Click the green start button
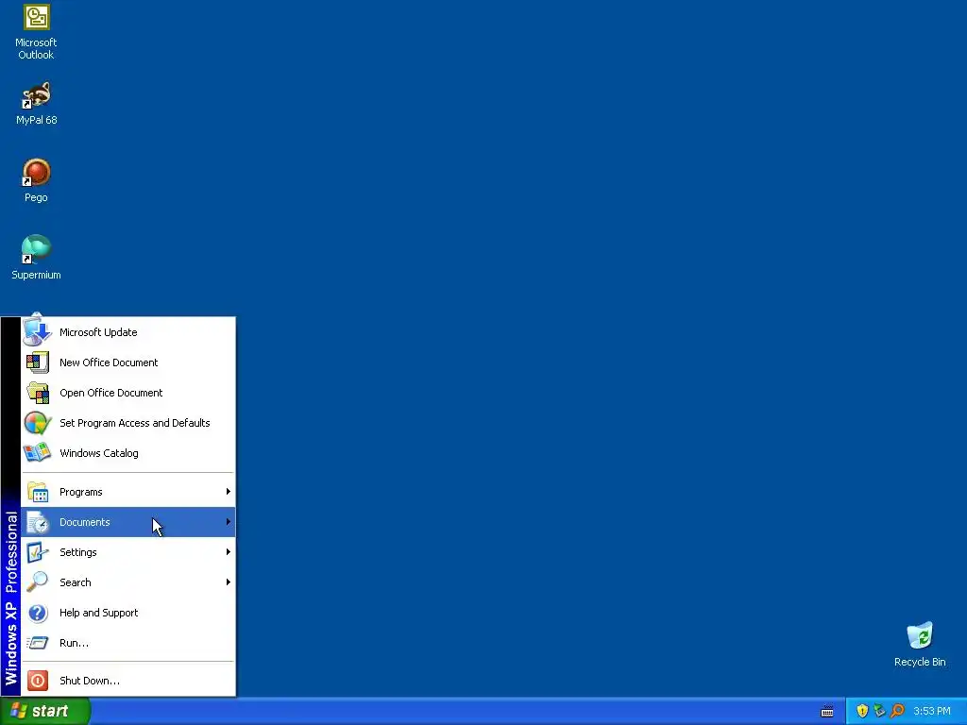The height and width of the screenshot is (725, 967). [44, 711]
